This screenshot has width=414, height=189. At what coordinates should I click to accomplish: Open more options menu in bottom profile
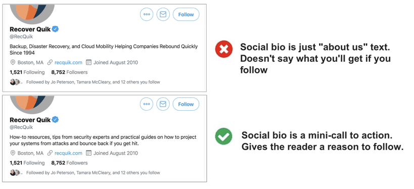(147, 104)
